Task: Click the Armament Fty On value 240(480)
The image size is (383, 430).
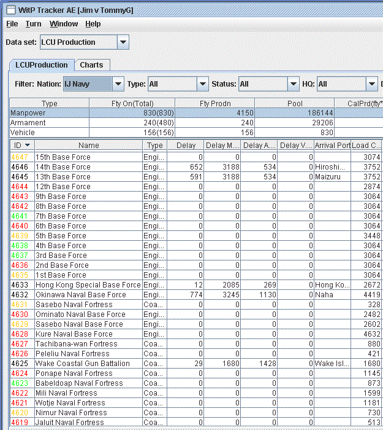Action: [159, 123]
